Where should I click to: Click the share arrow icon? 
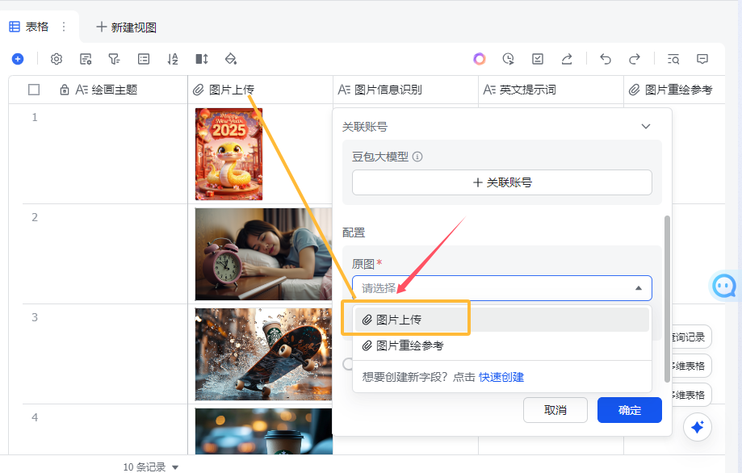coord(567,59)
